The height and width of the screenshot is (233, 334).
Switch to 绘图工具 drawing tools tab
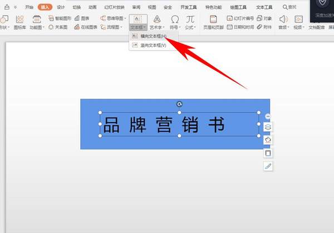pos(238,7)
